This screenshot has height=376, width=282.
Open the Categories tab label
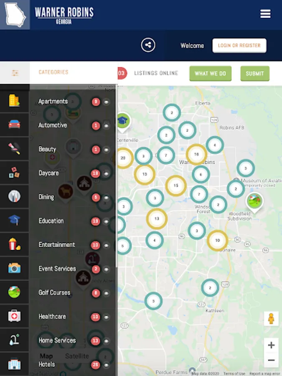53,72
